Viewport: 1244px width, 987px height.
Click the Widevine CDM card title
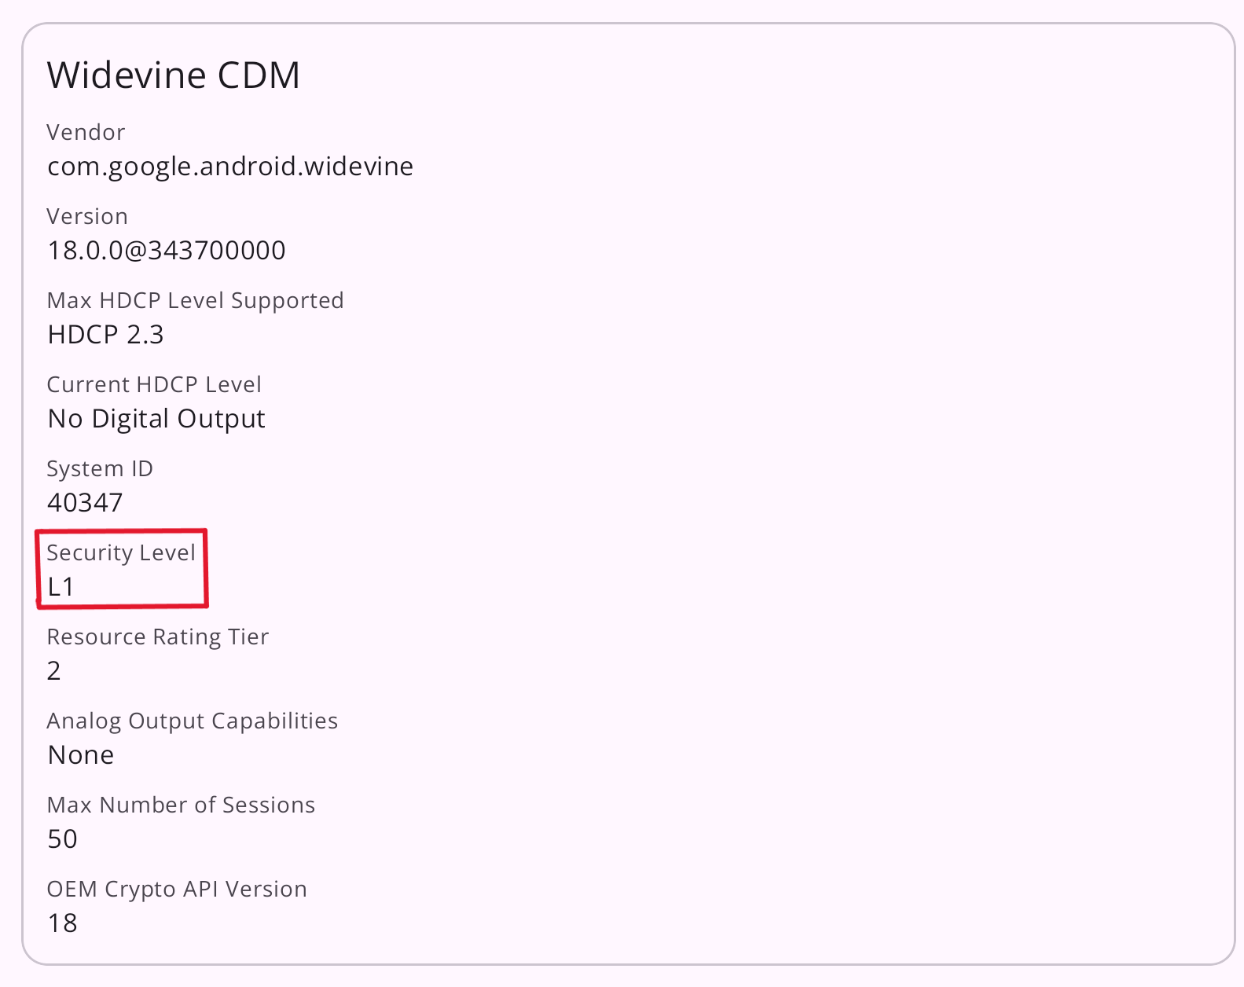174,75
